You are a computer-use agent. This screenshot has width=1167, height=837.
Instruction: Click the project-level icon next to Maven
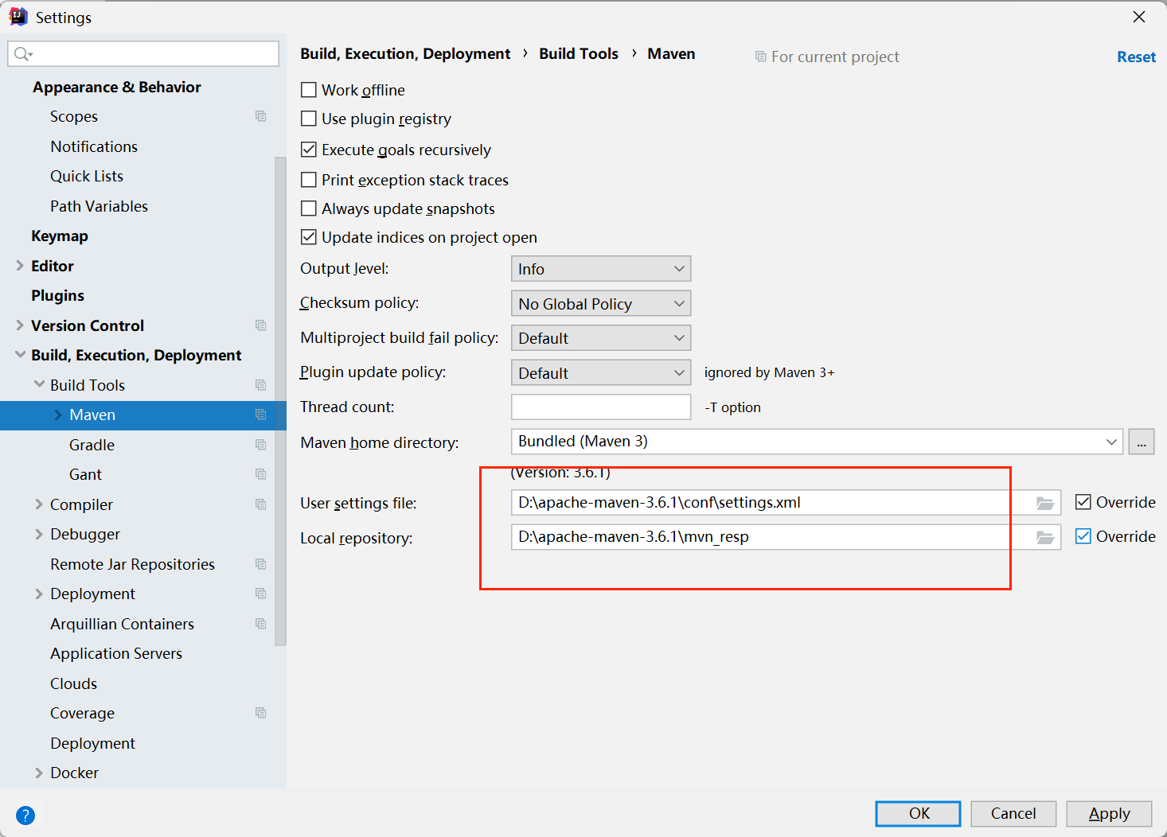(260, 415)
